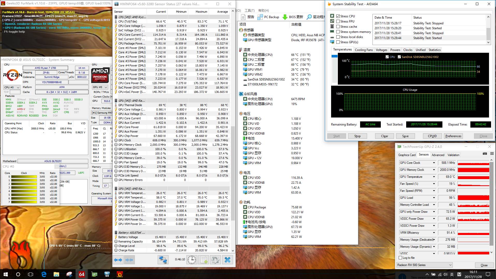Screen dimensions: 496x279
Task: Click the HWiNFO sensor list vertical scrollbar
Action: click(x=233, y=131)
